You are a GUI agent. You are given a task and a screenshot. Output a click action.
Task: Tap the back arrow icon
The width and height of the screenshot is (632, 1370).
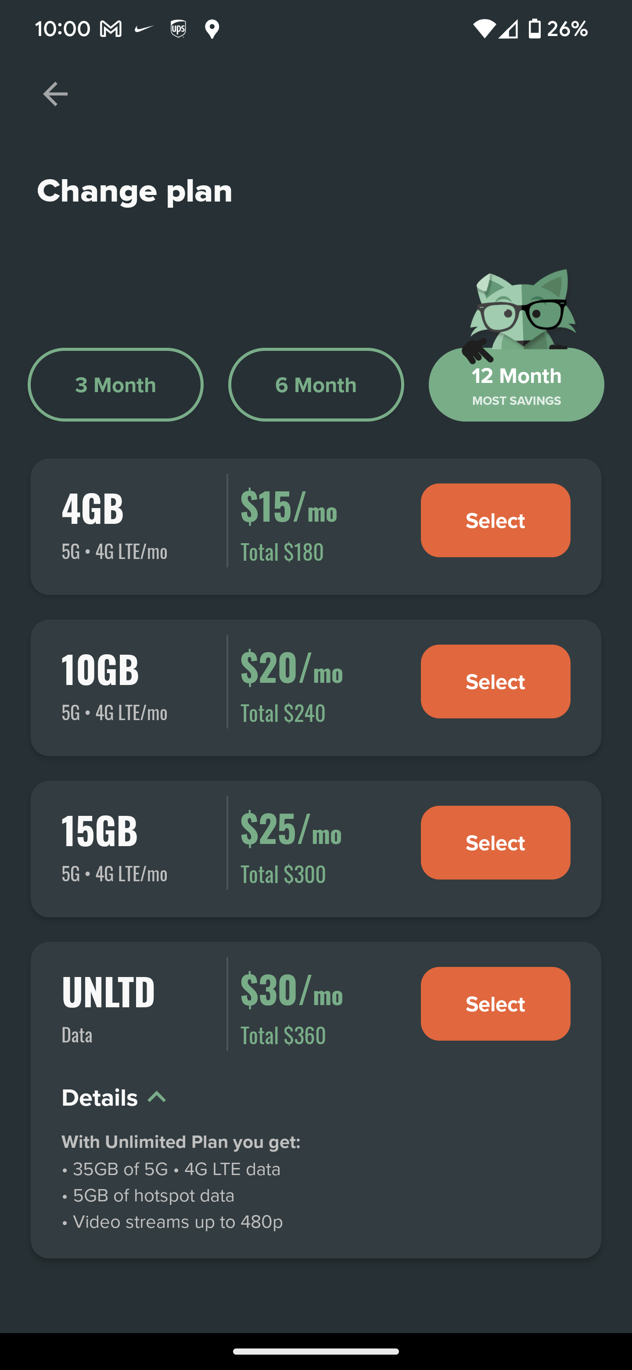coord(55,94)
